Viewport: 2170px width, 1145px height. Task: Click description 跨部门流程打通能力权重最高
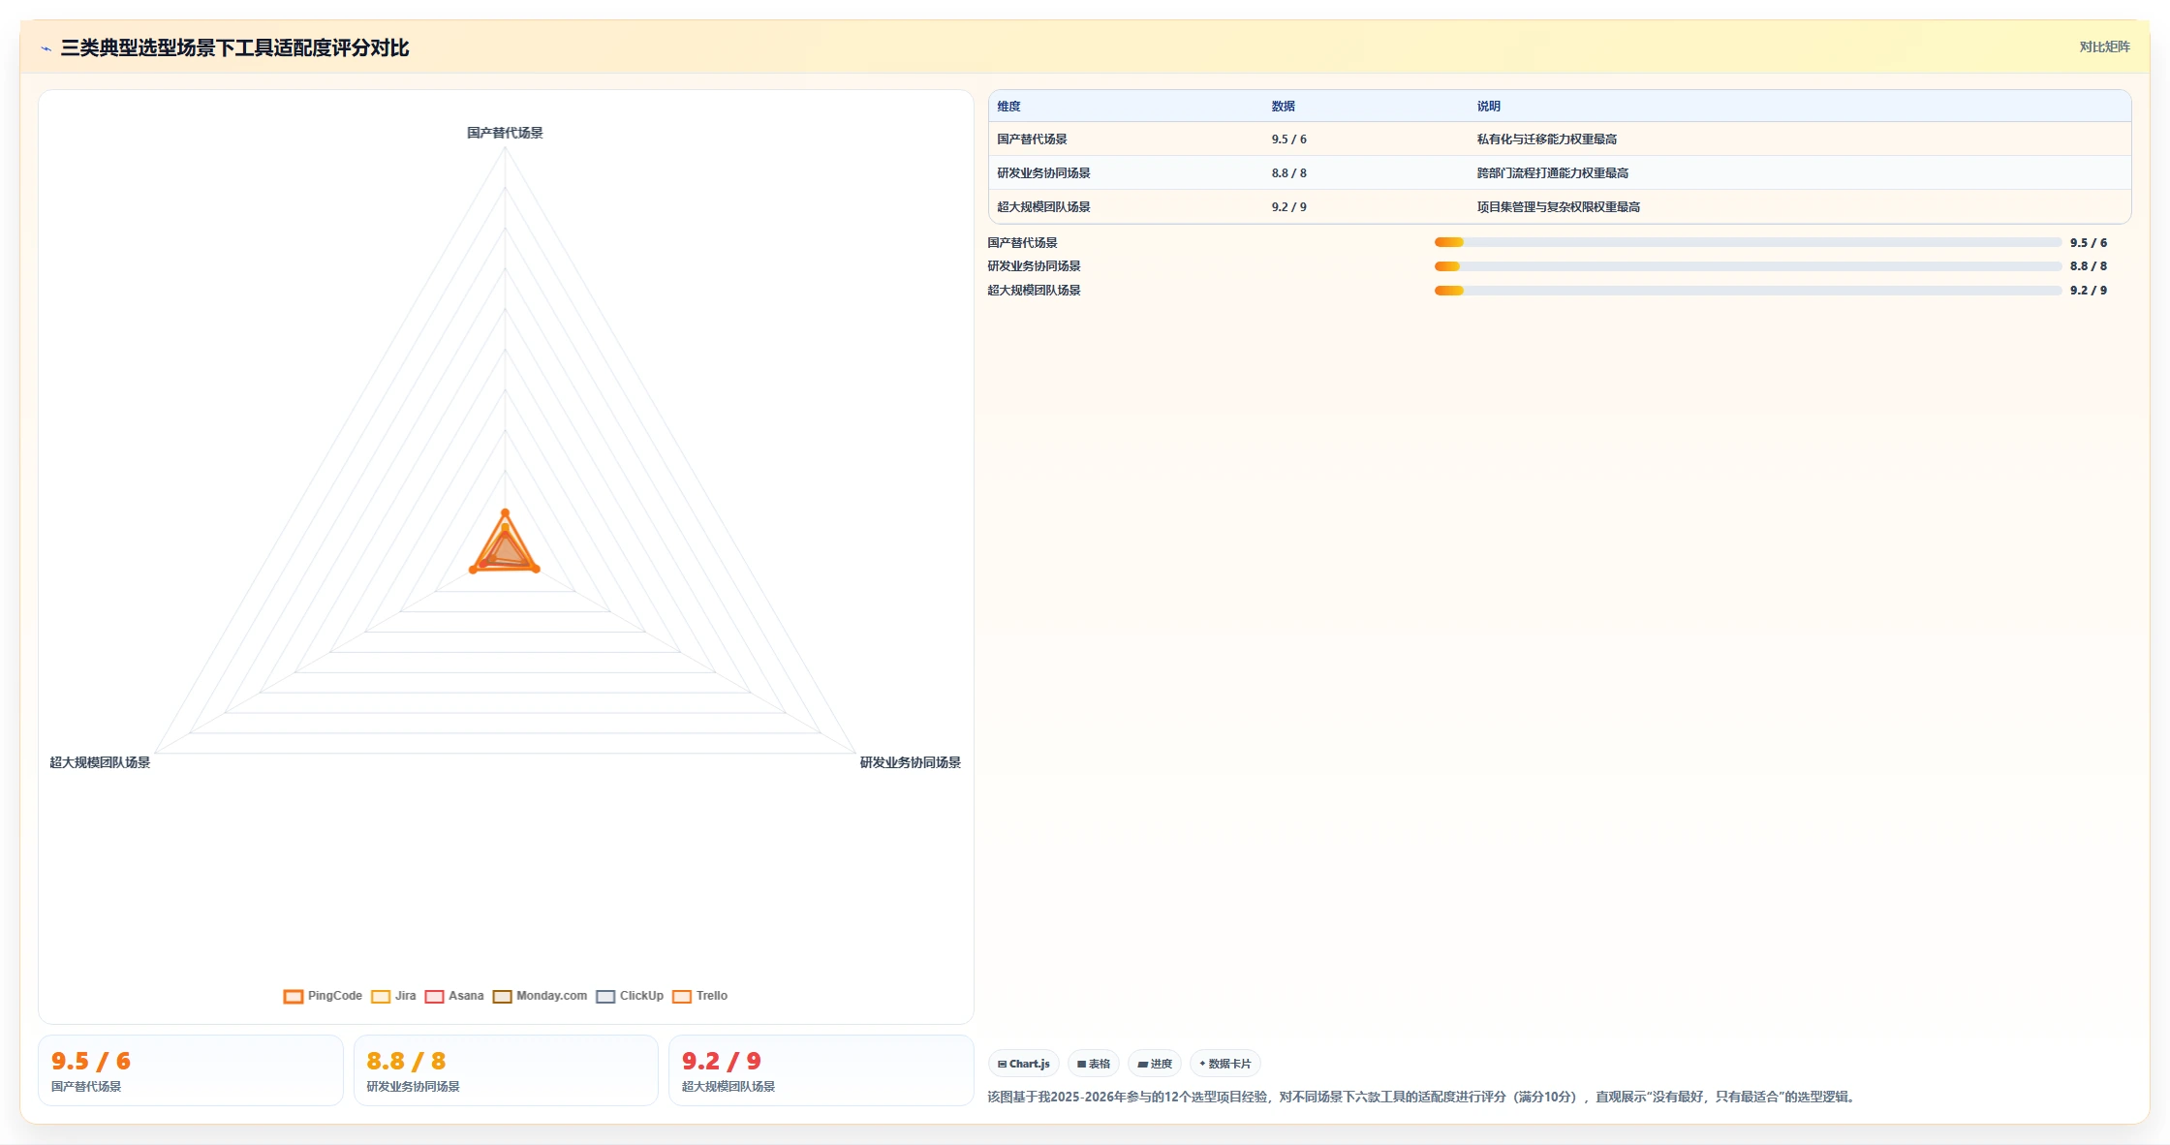click(1552, 173)
